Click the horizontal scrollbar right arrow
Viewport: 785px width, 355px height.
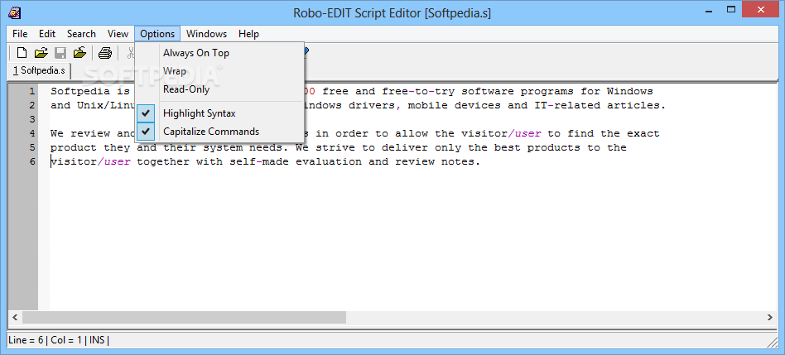770,317
